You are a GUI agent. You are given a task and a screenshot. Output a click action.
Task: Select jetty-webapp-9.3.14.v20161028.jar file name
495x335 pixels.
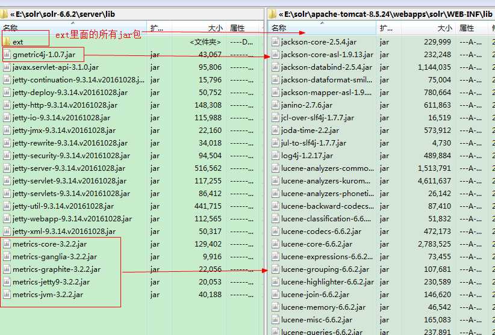(72, 219)
